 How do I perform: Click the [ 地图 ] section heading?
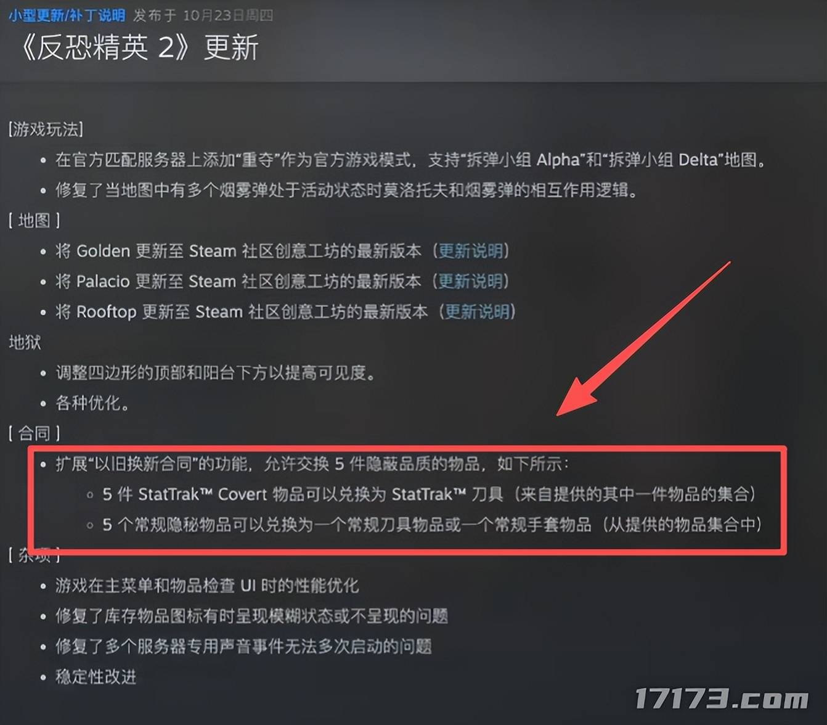pos(34,221)
